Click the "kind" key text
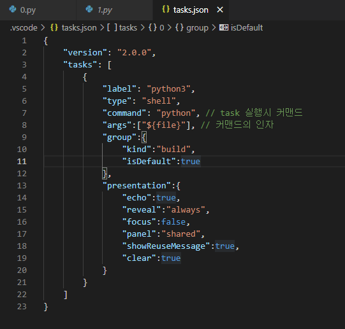 (136, 150)
